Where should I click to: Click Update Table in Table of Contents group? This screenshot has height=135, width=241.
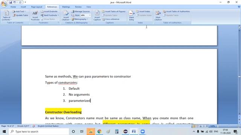click(x=20, y=15)
